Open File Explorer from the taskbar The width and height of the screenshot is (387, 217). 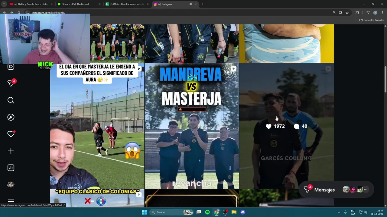coord(234,212)
